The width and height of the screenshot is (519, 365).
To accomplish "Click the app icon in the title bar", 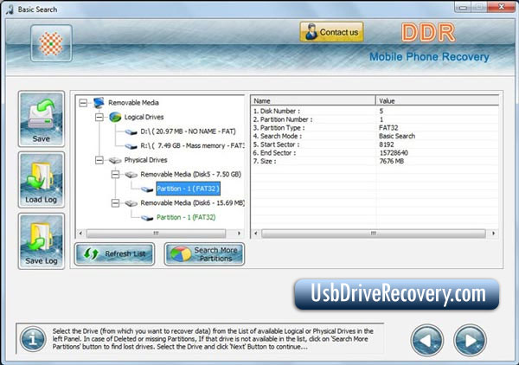I will point(10,10).
